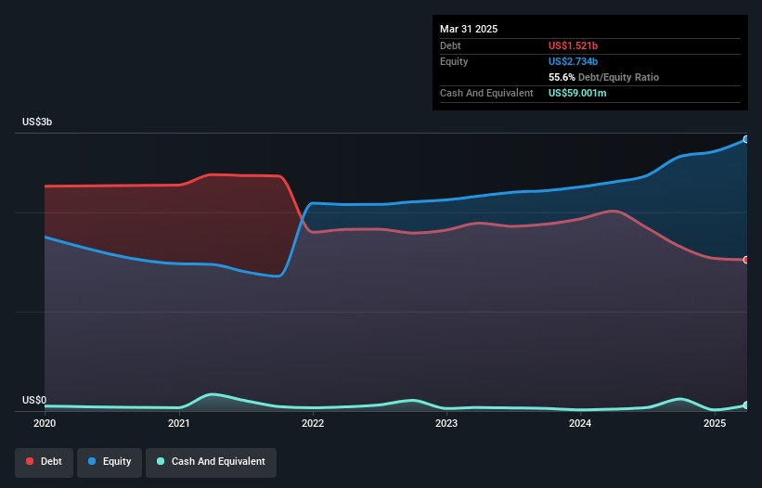
Task: Toggle the Equity series in the legend
Action: coord(110,461)
